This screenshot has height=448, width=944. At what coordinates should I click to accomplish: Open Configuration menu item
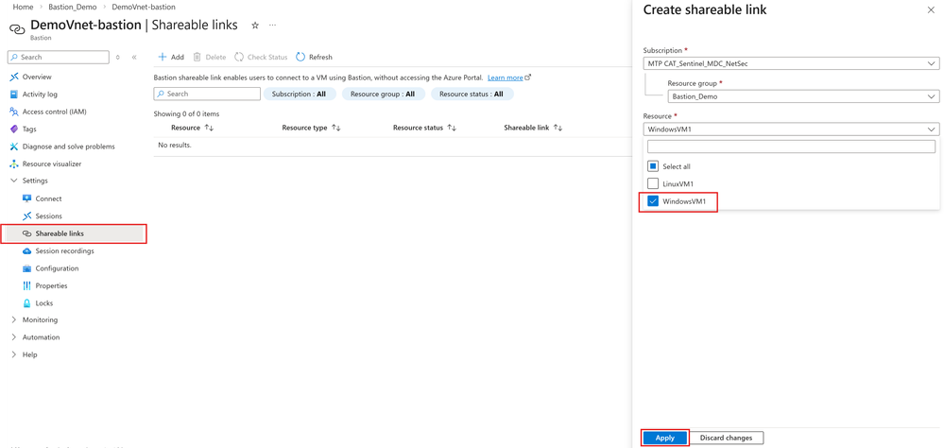[57, 268]
